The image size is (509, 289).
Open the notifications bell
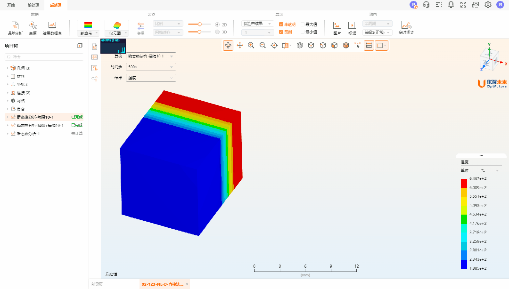[451, 5]
